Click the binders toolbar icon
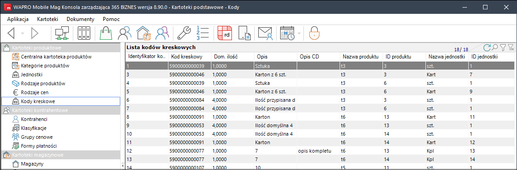The height and width of the screenshot is (170, 517). tap(84, 33)
